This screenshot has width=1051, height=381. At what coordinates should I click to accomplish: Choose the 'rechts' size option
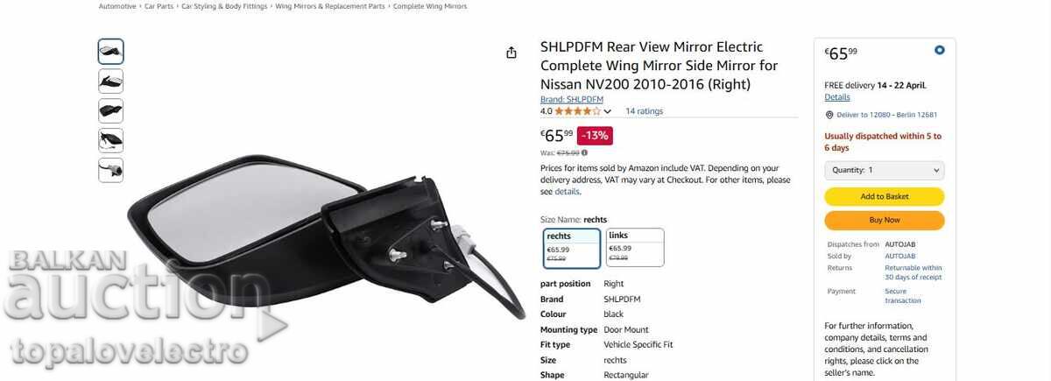(x=572, y=248)
